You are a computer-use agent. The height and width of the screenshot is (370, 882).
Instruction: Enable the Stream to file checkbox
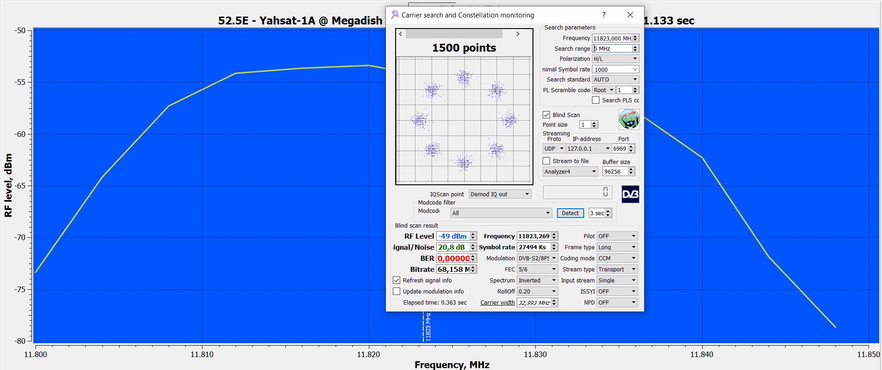click(x=546, y=161)
